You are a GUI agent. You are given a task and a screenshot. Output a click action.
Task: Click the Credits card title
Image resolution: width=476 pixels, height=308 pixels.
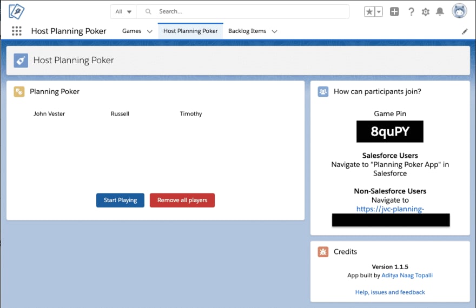tap(345, 252)
